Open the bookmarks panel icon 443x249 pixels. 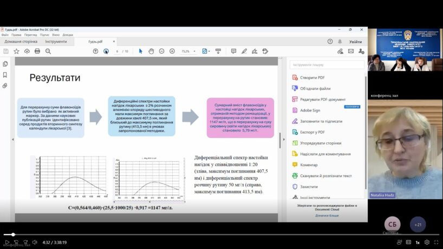click(5, 75)
